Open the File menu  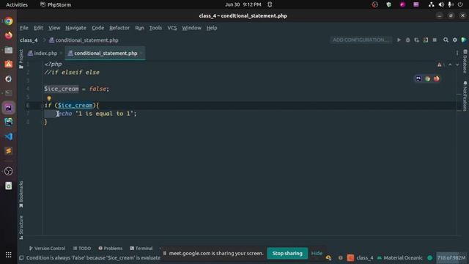click(x=24, y=28)
